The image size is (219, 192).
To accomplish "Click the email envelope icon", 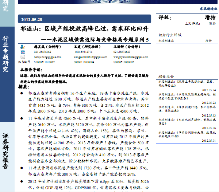I will (23, 57).
